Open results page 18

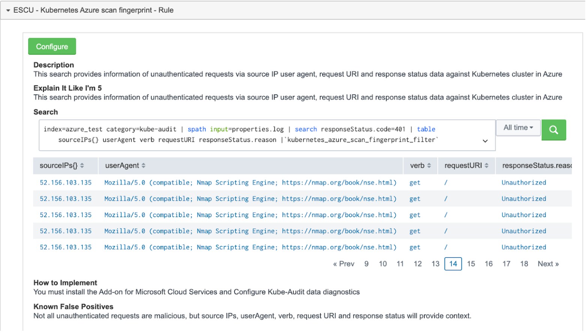(524, 264)
